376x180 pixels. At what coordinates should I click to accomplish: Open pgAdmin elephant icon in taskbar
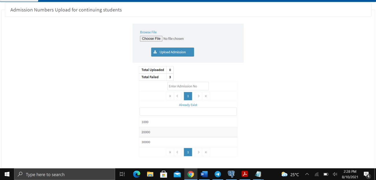tap(231, 174)
